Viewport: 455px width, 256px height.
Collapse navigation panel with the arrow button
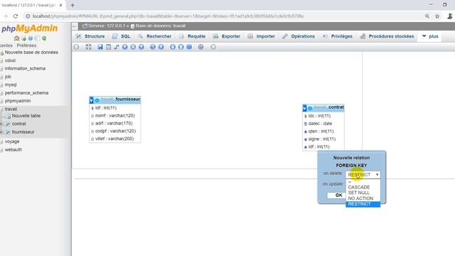click(x=75, y=26)
